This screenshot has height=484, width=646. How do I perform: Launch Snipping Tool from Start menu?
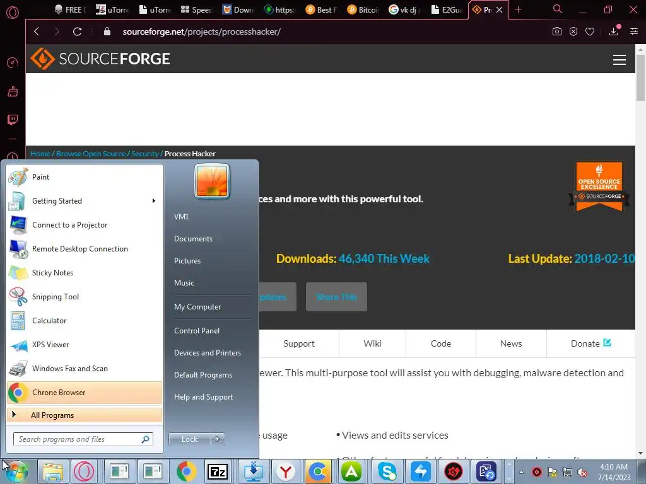85,297
